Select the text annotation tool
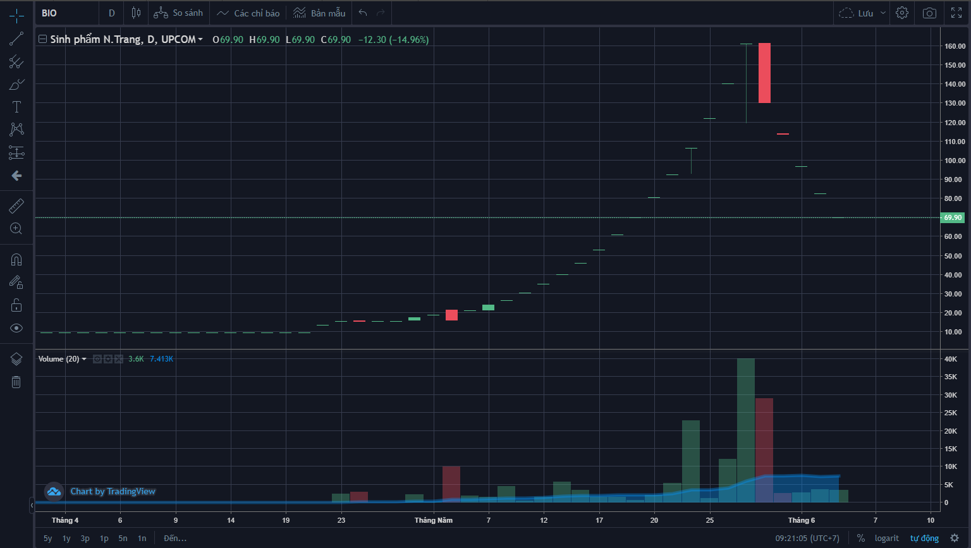The width and height of the screenshot is (971, 548). pyautogui.click(x=16, y=107)
